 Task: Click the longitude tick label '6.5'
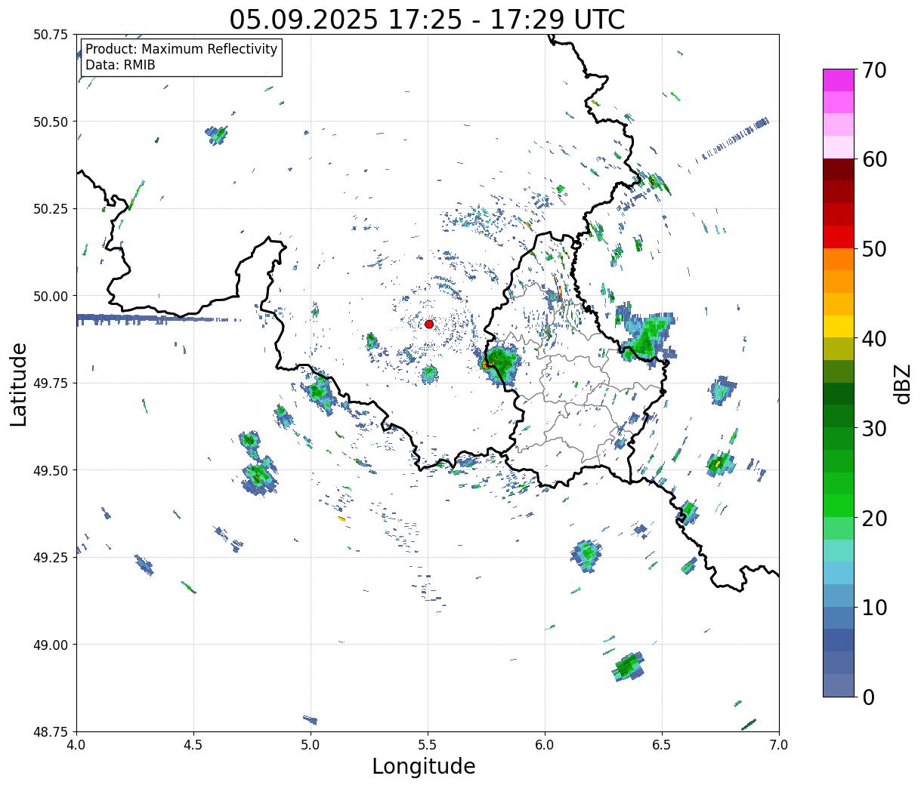pyautogui.click(x=662, y=745)
